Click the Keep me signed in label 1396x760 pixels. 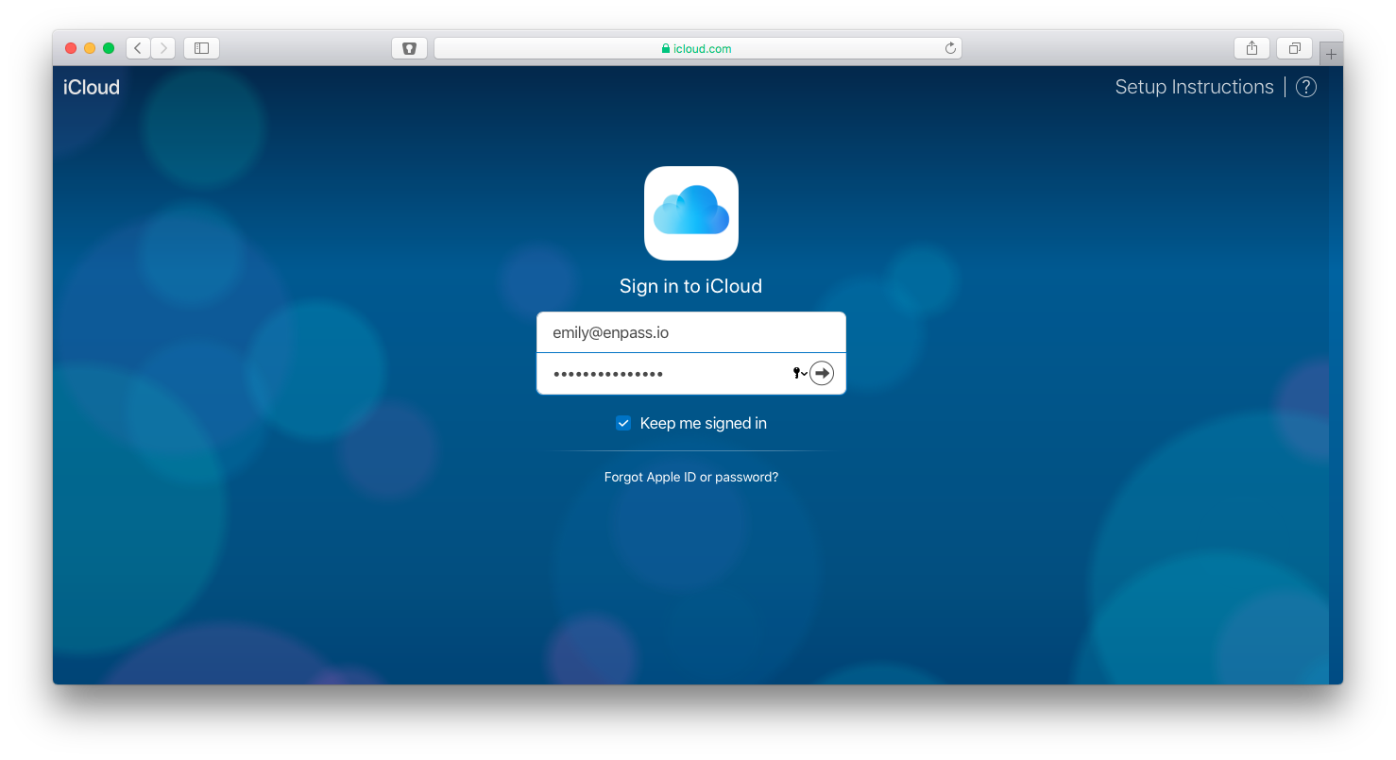click(704, 423)
